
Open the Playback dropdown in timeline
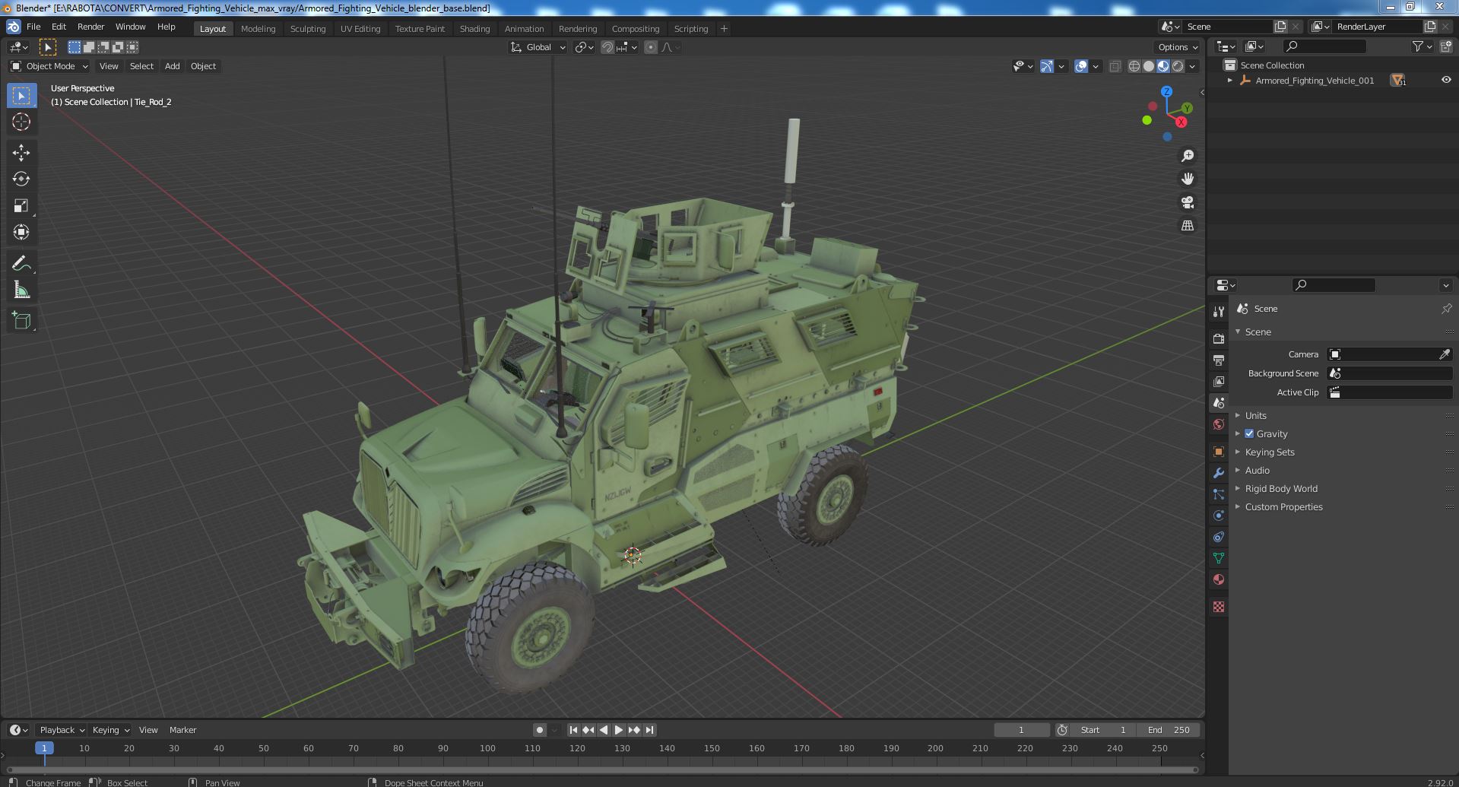click(62, 730)
